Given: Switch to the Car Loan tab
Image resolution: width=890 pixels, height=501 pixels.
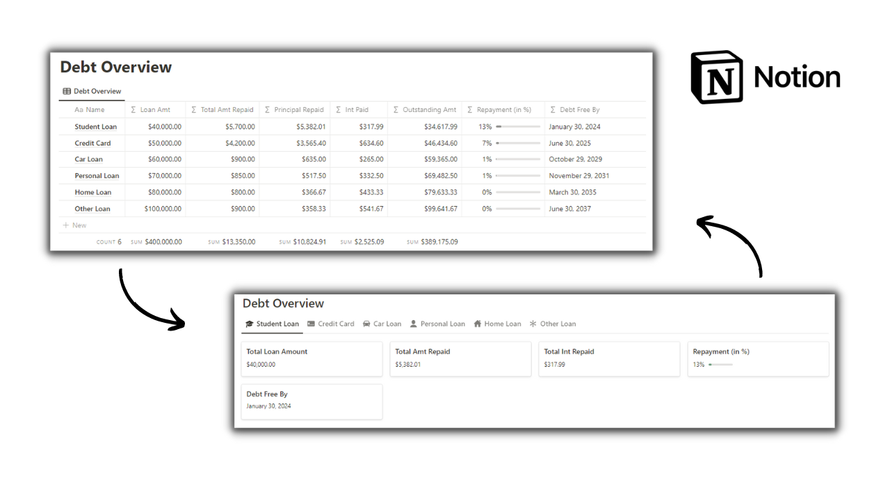Looking at the screenshot, I should pyautogui.click(x=382, y=324).
